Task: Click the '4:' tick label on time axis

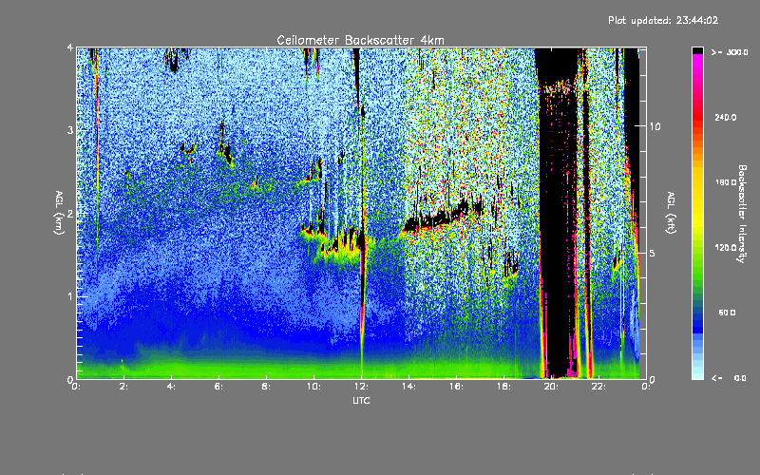Action: (171, 387)
